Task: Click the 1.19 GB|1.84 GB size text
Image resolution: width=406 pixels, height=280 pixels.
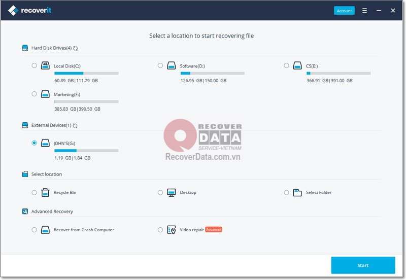Action: [73, 158]
